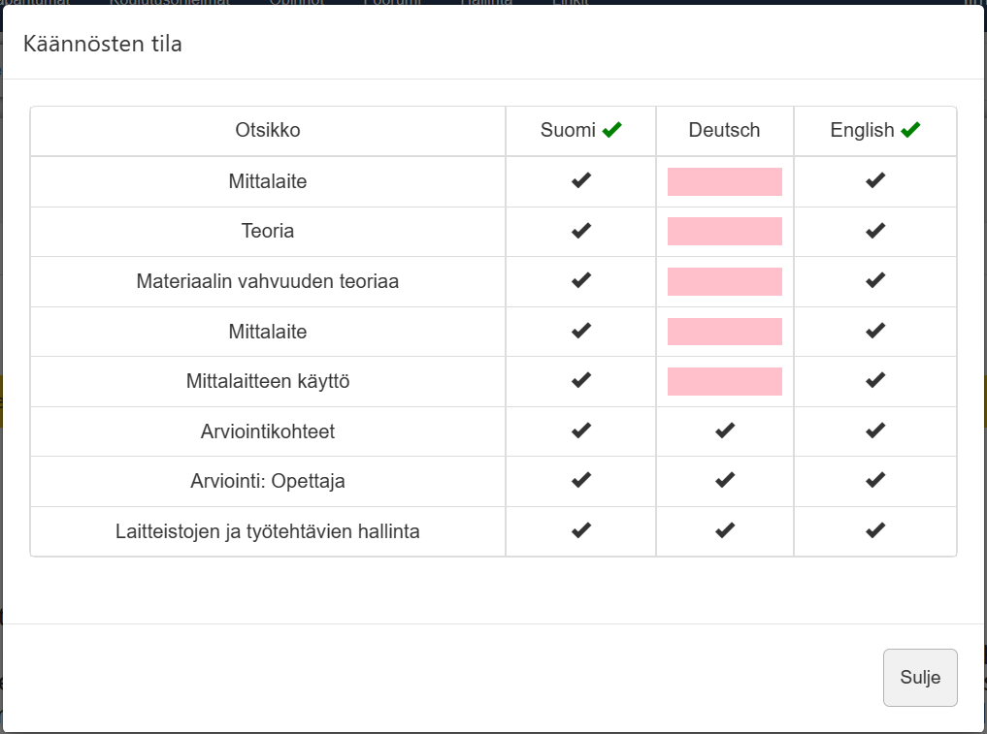
Task: Click the green checkmark beside English header
Action: [x=910, y=130]
